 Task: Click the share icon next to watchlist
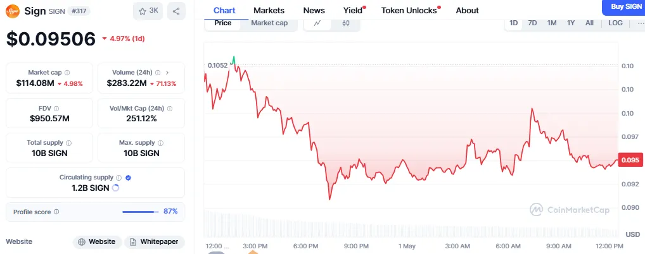pyautogui.click(x=176, y=11)
